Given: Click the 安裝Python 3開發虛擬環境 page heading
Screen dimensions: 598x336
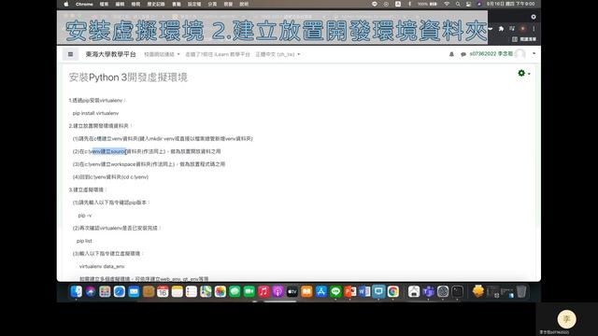Looking at the screenshot, I should pyautogui.click(x=128, y=77).
